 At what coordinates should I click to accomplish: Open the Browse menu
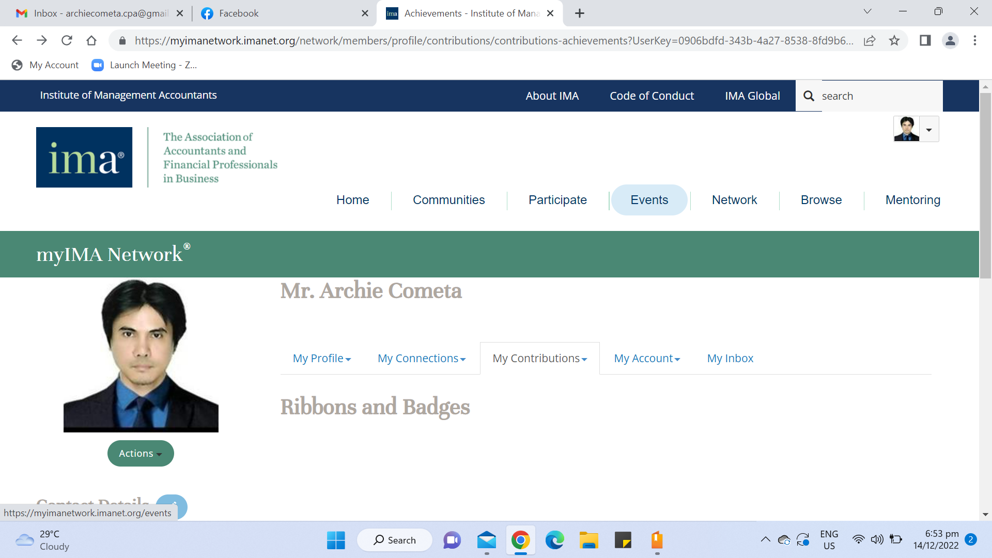(x=822, y=200)
